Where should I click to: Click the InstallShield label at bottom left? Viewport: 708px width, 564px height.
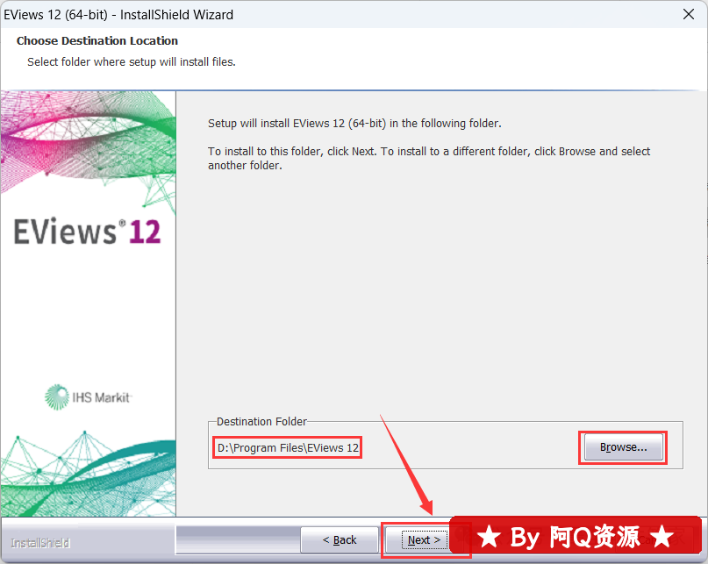tap(39, 543)
